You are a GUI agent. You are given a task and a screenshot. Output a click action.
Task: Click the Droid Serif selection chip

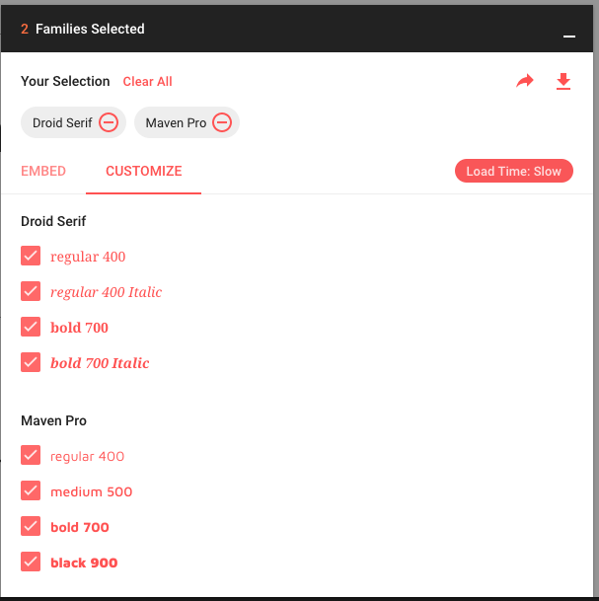pyautogui.click(x=62, y=123)
